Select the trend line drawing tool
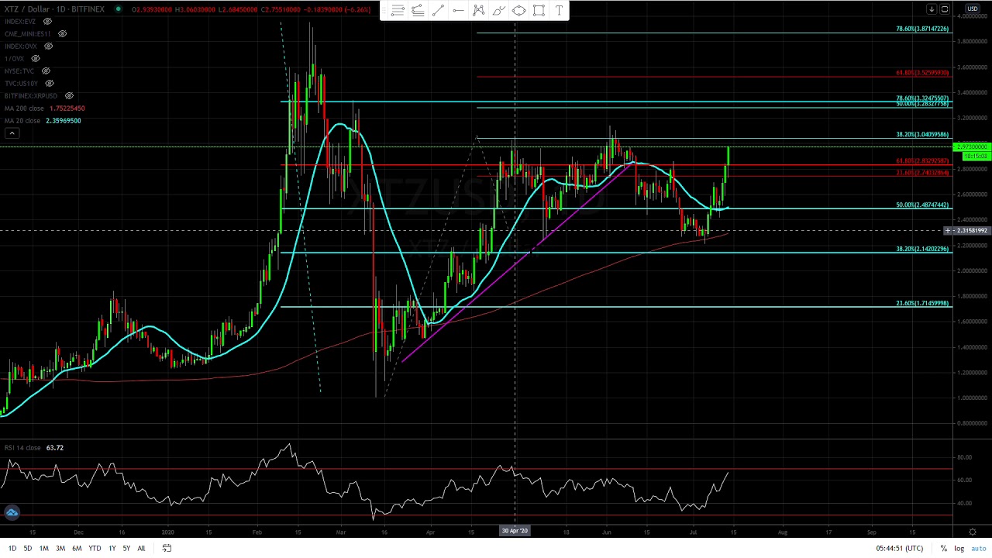This screenshot has width=992, height=558. click(x=438, y=10)
